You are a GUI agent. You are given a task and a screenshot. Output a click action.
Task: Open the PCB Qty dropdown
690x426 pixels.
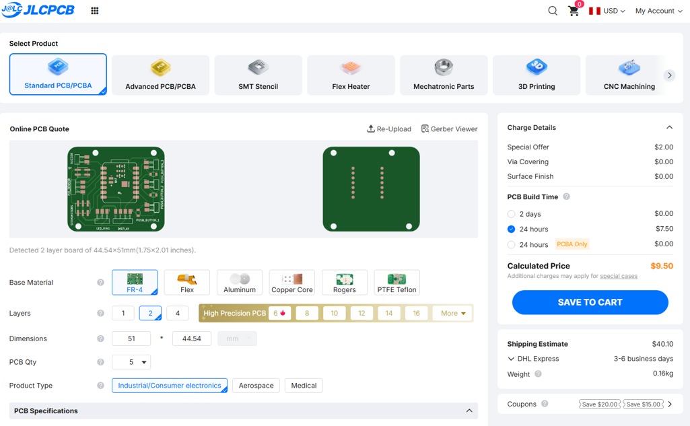[x=131, y=362]
